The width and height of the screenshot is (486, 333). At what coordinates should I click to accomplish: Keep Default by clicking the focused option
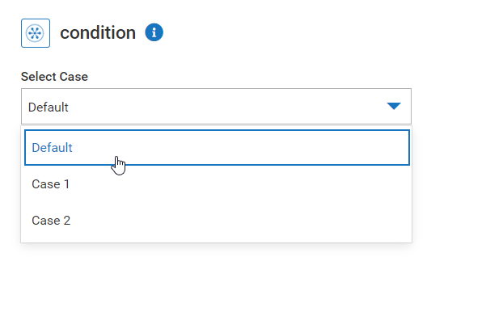tap(217, 147)
